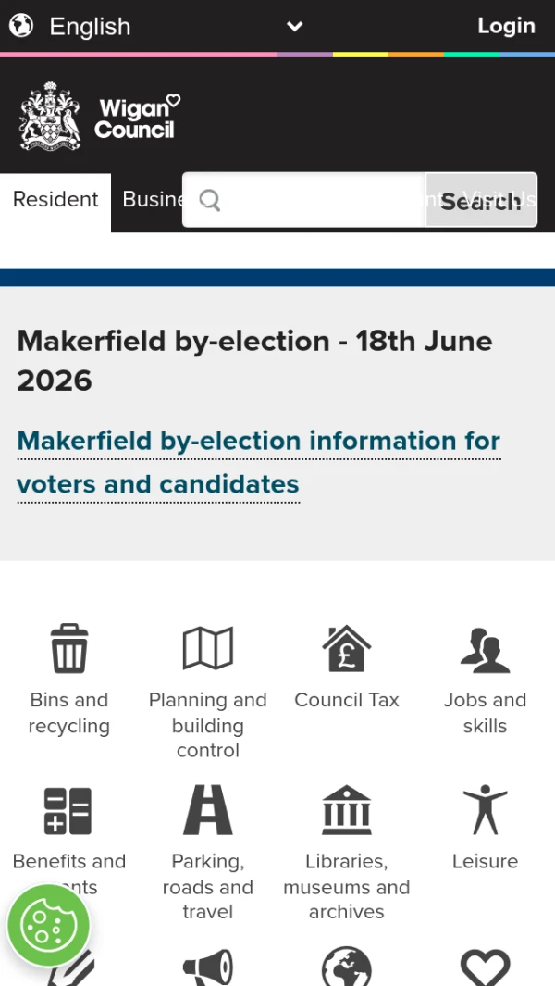Open the Jobs and skills people icon
Image resolution: width=555 pixels, height=986 pixels.
tap(485, 650)
